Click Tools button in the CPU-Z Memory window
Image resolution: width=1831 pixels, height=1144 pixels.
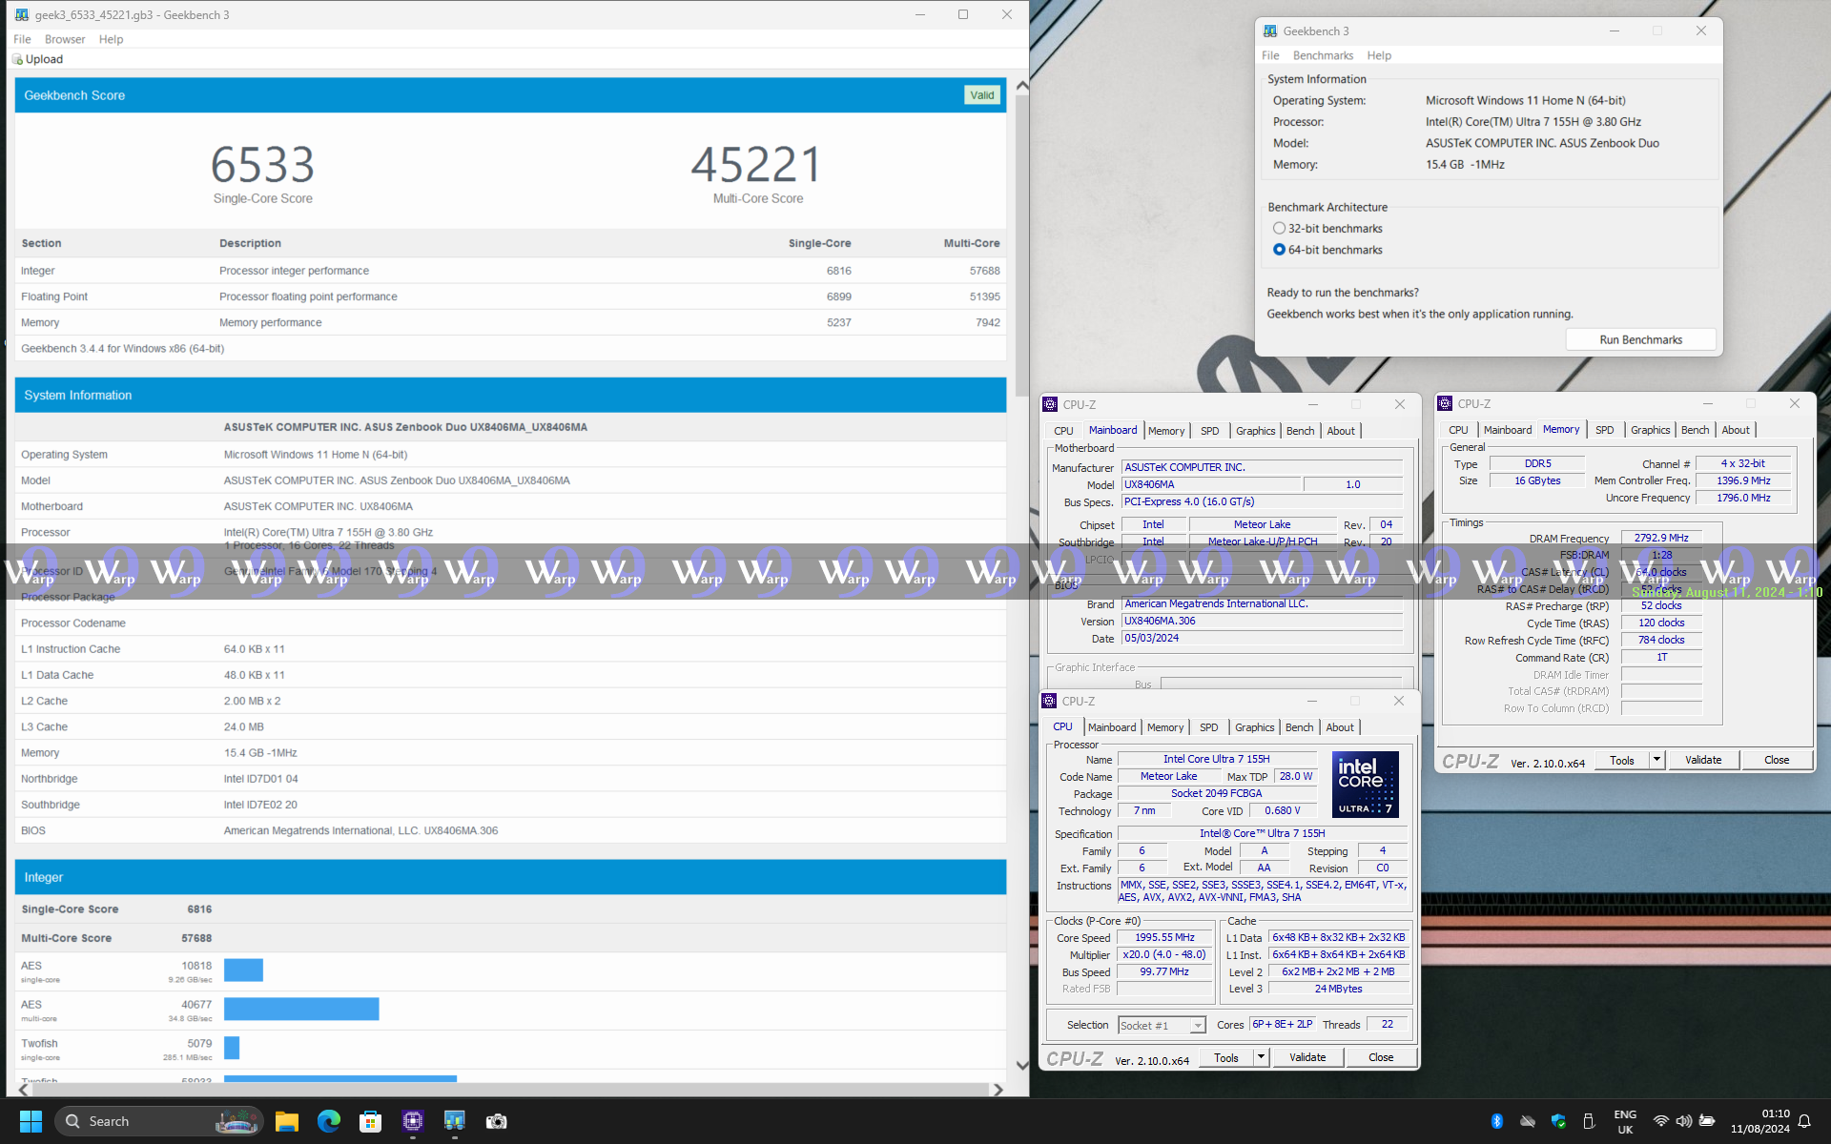(x=1622, y=760)
